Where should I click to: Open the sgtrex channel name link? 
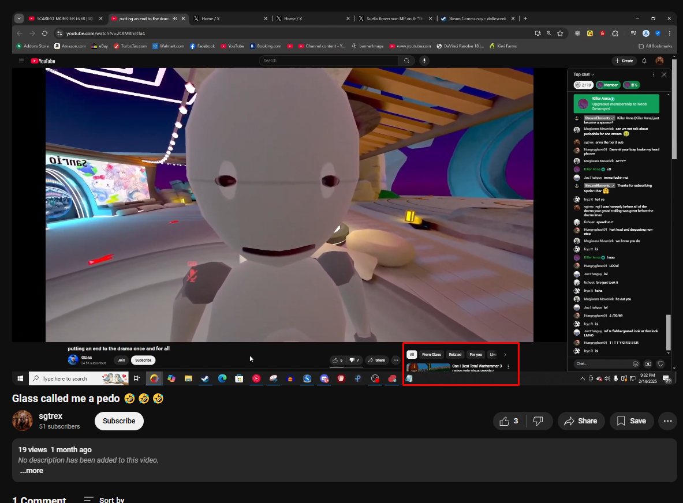(51, 416)
